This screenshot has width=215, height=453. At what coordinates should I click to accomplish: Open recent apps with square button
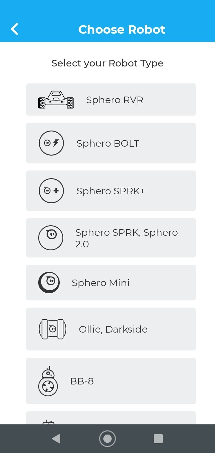(x=158, y=439)
